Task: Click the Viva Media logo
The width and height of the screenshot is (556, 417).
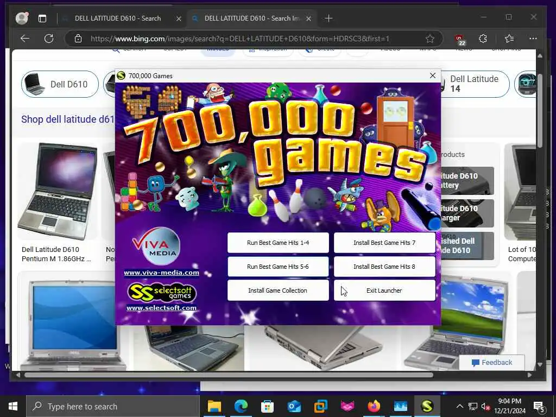Action: tap(156, 247)
